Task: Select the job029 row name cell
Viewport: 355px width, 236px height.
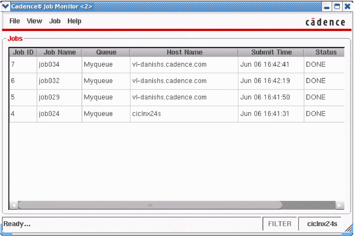Action: tap(60, 98)
